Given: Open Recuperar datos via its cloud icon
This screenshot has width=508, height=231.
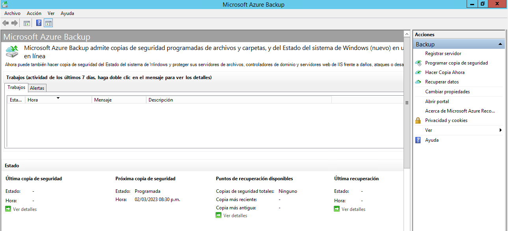Looking at the screenshot, I should pyautogui.click(x=418, y=81).
